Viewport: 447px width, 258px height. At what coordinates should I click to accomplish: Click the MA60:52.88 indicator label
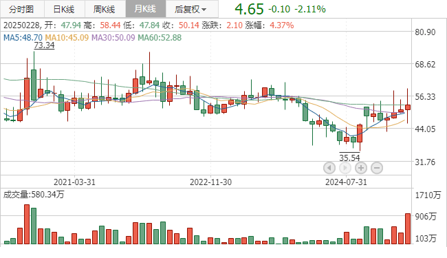[x=160, y=38]
